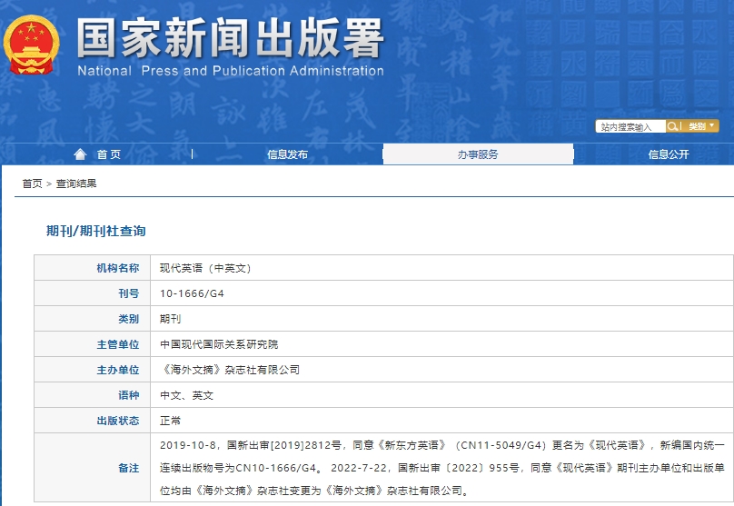Switch to the 办事服务 tab
734x506 pixels.
478,154
